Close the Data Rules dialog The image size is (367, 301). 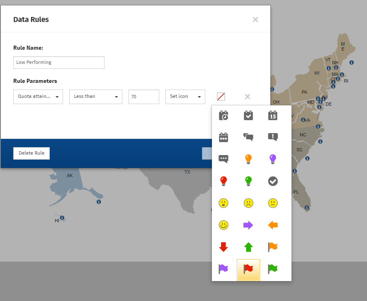(x=255, y=19)
